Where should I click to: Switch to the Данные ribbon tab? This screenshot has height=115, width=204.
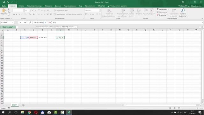pyautogui.click(x=58, y=6)
